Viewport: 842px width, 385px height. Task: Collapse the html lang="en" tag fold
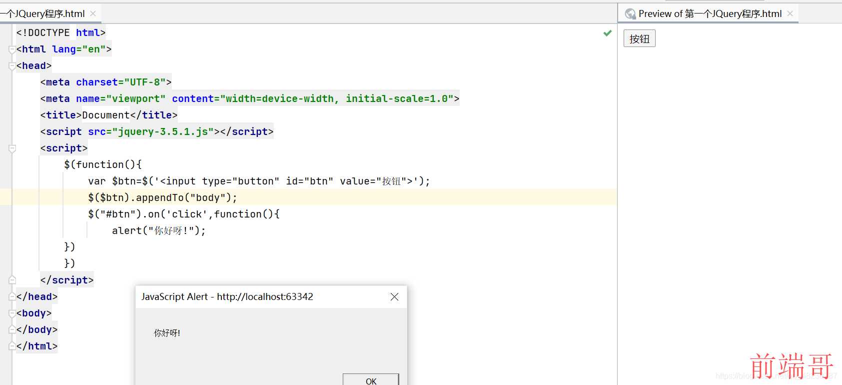coord(12,49)
